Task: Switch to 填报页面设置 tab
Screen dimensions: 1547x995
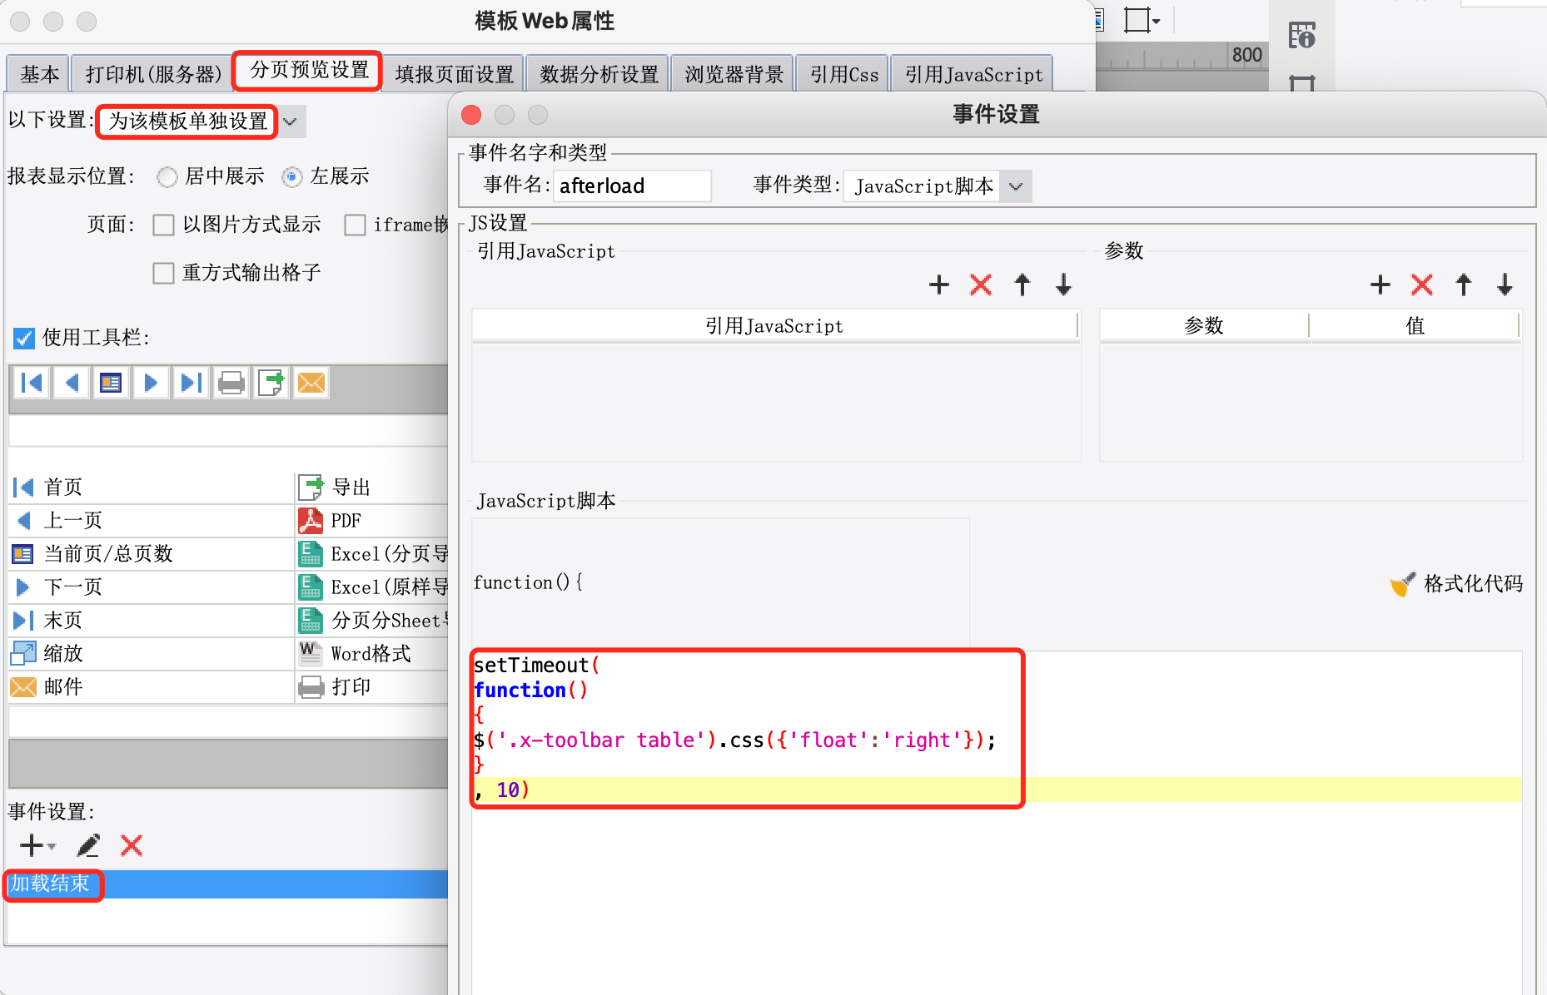Action: pos(455,74)
